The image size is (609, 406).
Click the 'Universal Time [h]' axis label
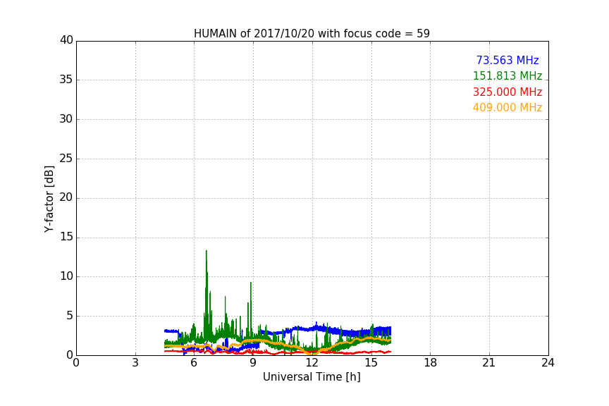(x=312, y=377)
